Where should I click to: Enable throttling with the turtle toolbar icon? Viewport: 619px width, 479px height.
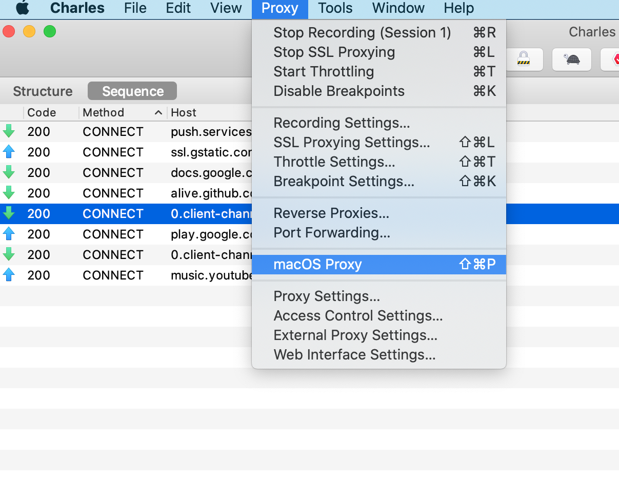click(x=571, y=59)
